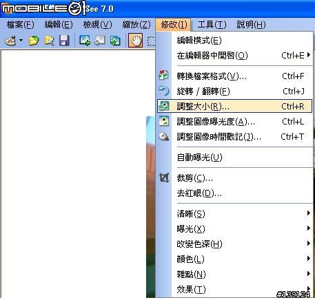The width and height of the screenshot is (315, 300).
Task: Open the 改變色深(H) submenu
Action: [x=234, y=244]
